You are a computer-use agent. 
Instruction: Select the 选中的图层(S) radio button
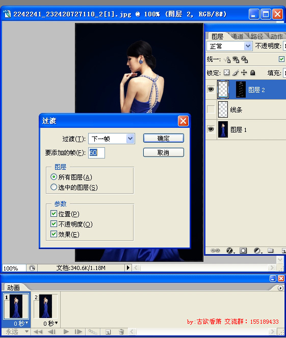pyautogui.click(x=54, y=187)
